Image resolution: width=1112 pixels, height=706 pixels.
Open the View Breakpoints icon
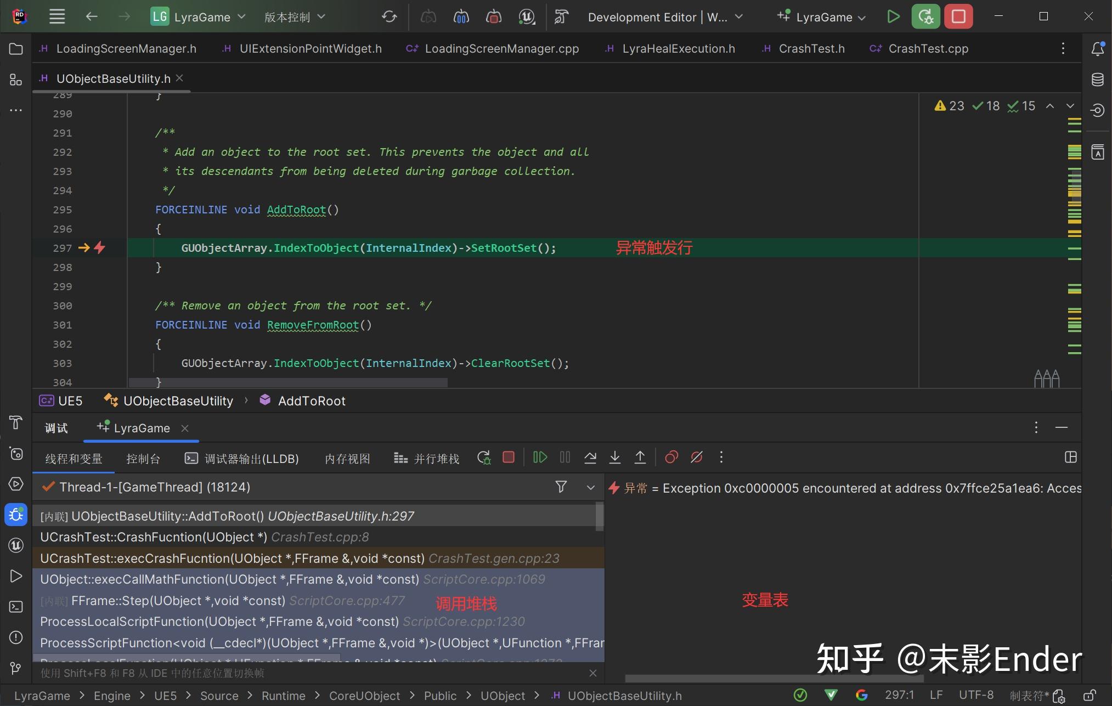tap(671, 458)
